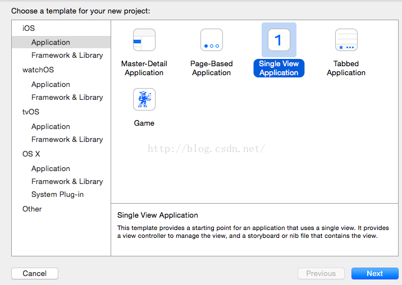This screenshot has height=285, width=402.
Task: Select the Other category in sidebar
Action: click(x=32, y=209)
